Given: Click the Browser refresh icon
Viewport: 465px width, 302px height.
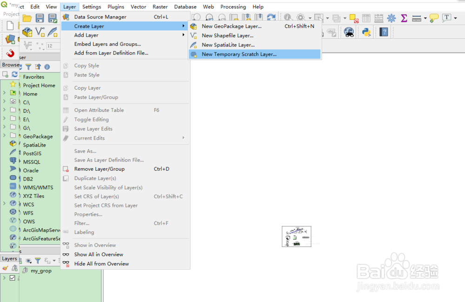Looking at the screenshot, I should pyautogui.click(x=14, y=74).
